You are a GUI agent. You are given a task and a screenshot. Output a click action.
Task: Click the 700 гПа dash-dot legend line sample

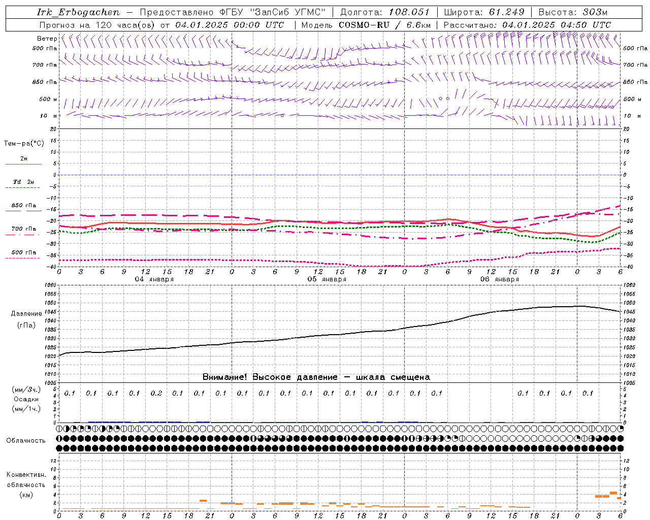23,235
